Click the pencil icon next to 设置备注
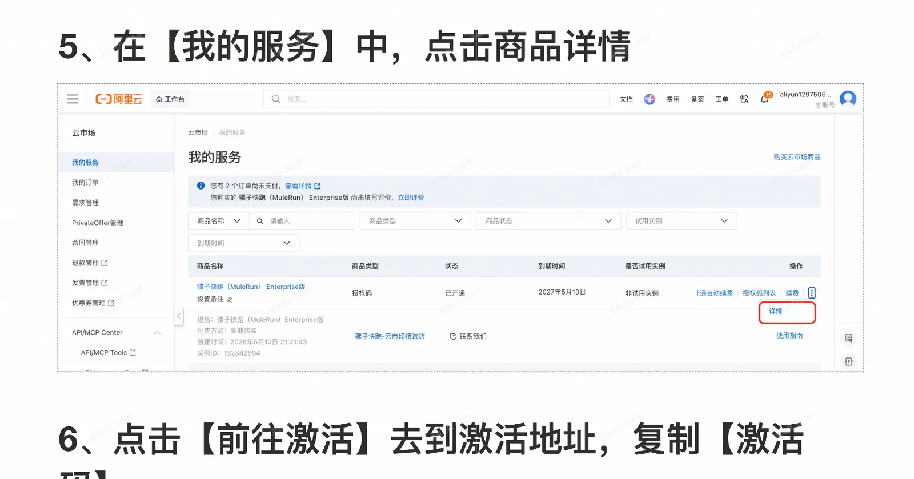The height and width of the screenshot is (479, 914). pyautogui.click(x=230, y=299)
